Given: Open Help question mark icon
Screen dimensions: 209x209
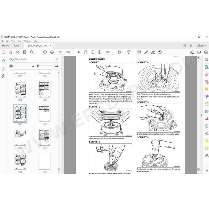Looking at the screenshot, I should pyautogui.click(x=184, y=46).
